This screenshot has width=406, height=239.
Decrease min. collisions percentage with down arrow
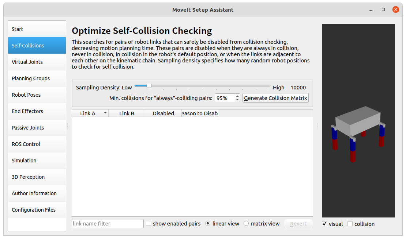tap(237, 100)
